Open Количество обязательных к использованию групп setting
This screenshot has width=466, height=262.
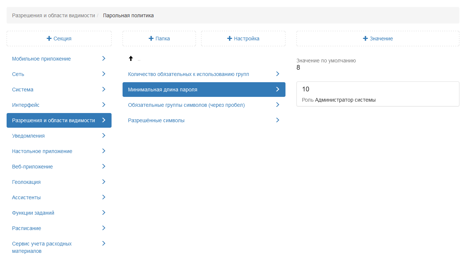coord(188,74)
